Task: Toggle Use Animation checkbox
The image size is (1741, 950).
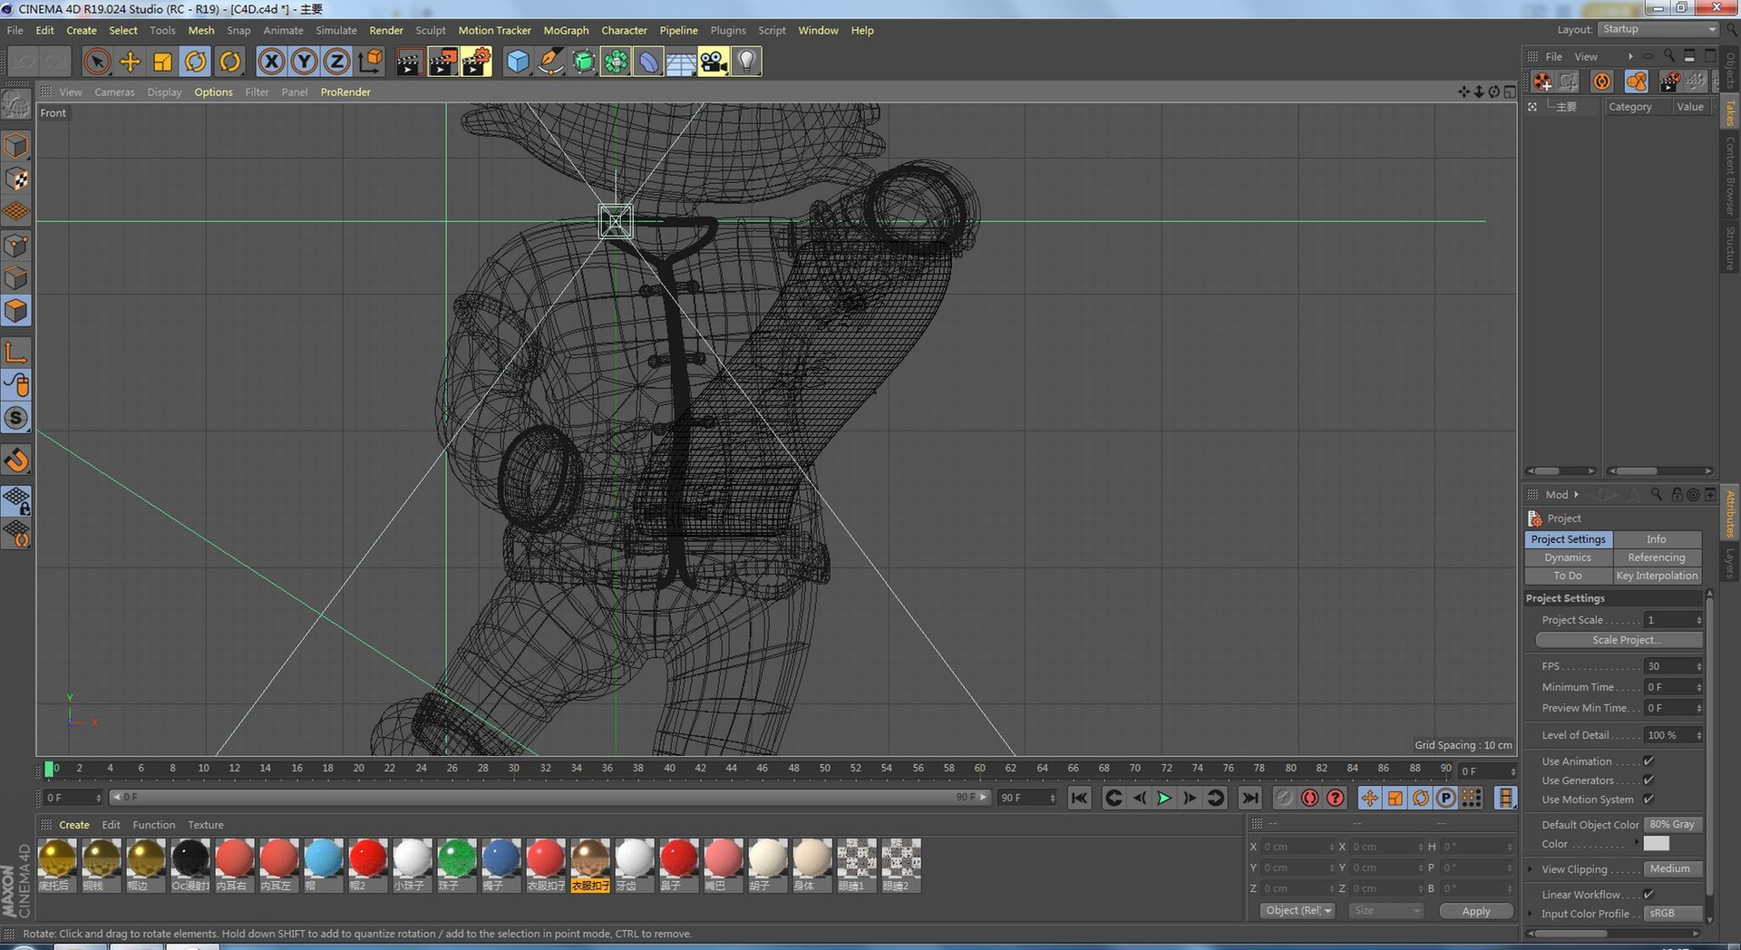Action: 1649,761
